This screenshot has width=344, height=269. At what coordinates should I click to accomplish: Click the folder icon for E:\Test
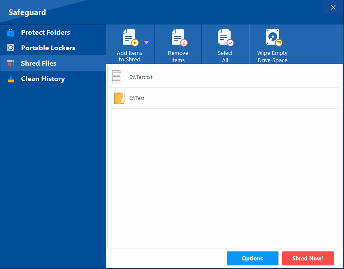coord(119,98)
